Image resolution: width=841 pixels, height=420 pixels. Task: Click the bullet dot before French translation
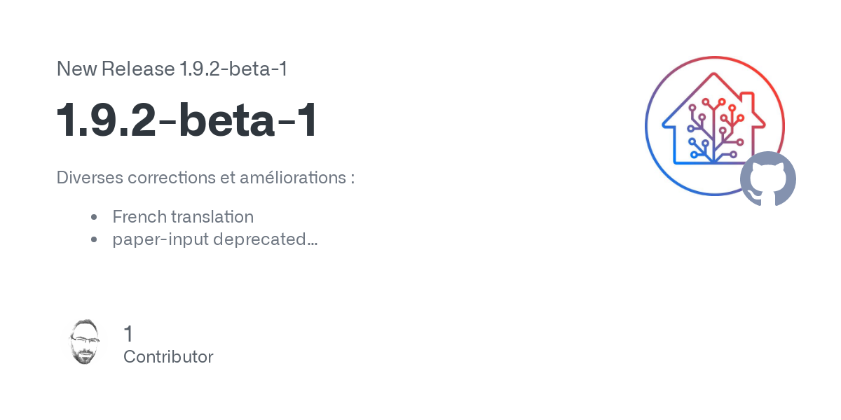(x=94, y=218)
